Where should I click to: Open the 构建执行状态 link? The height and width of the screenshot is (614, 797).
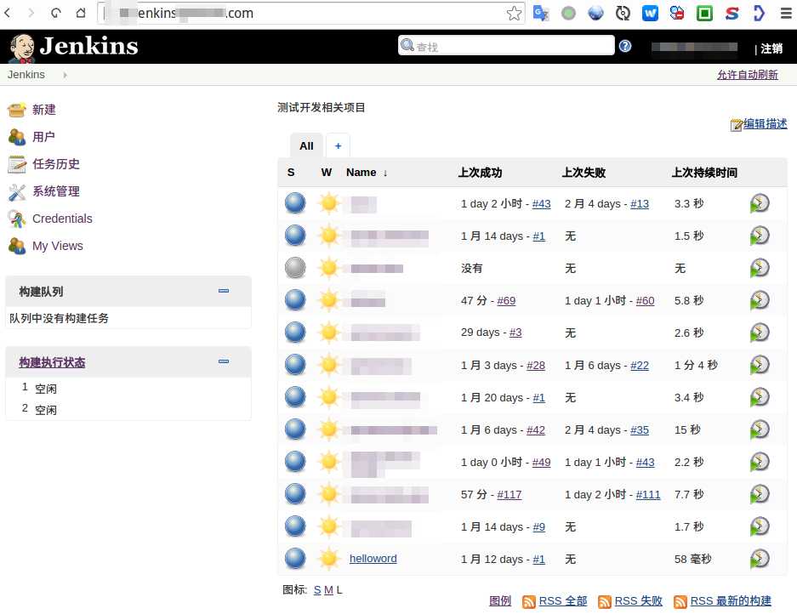pyautogui.click(x=52, y=362)
